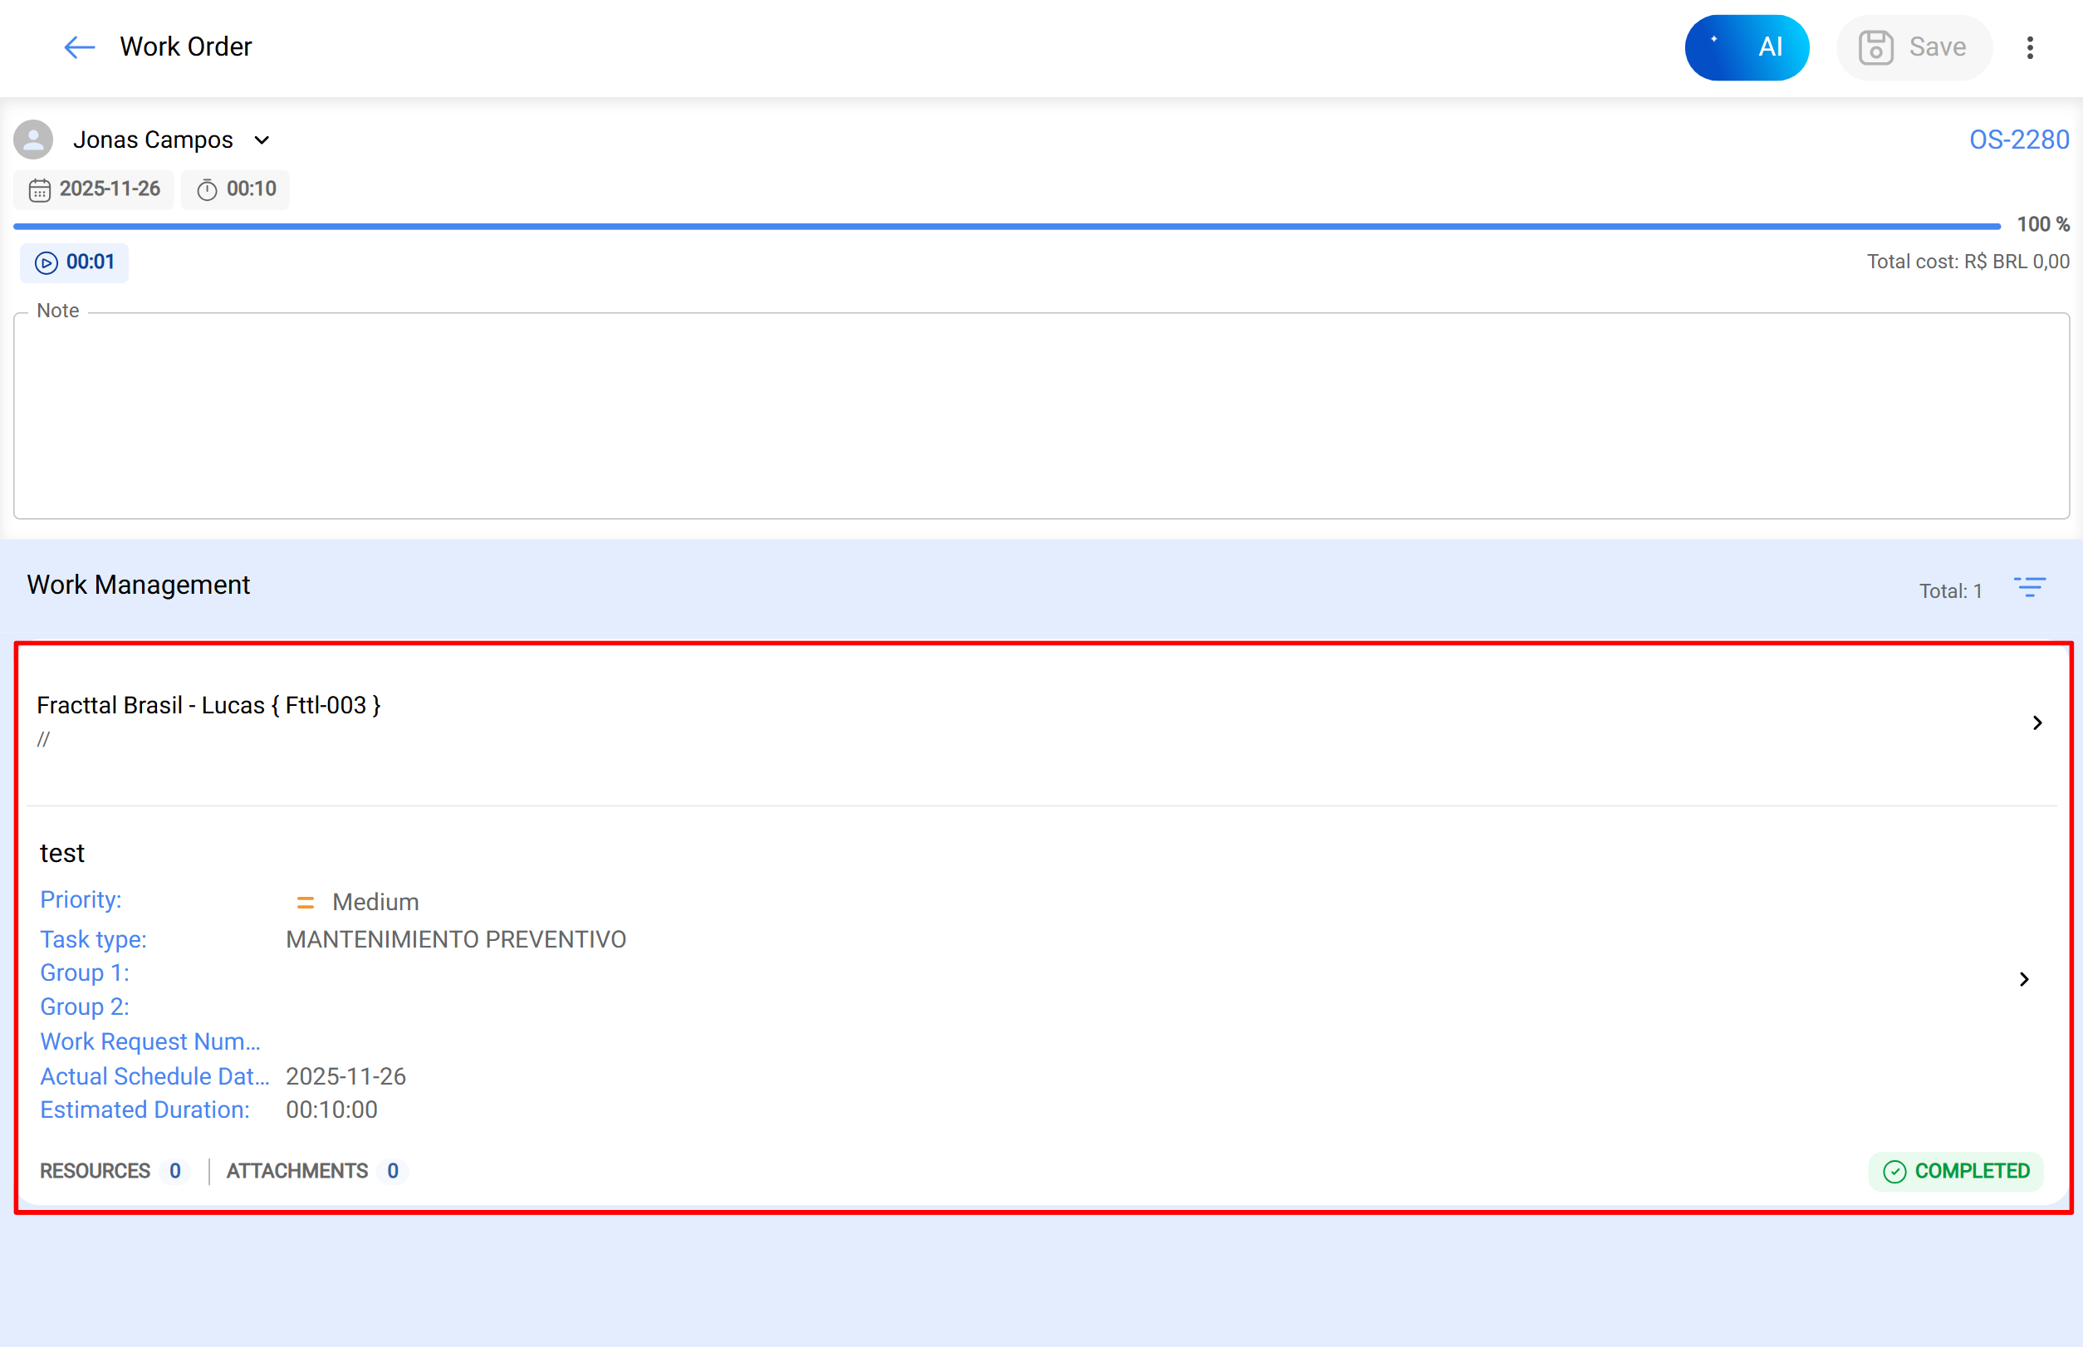2083x1347 pixels.
Task: Open work order link OS-2280
Action: [x=2018, y=140]
